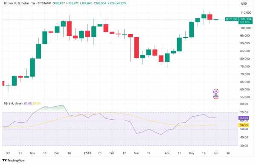Click the purple lightning event icon
Screen dimensions: 256x164
216,91
